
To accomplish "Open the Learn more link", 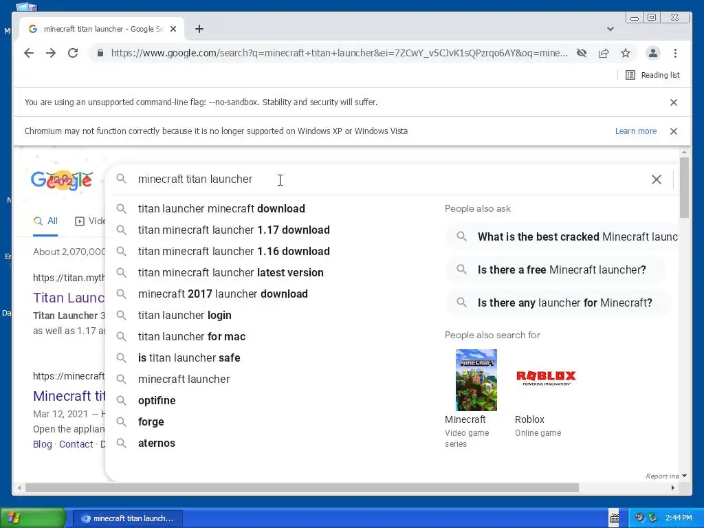I will coord(636,131).
